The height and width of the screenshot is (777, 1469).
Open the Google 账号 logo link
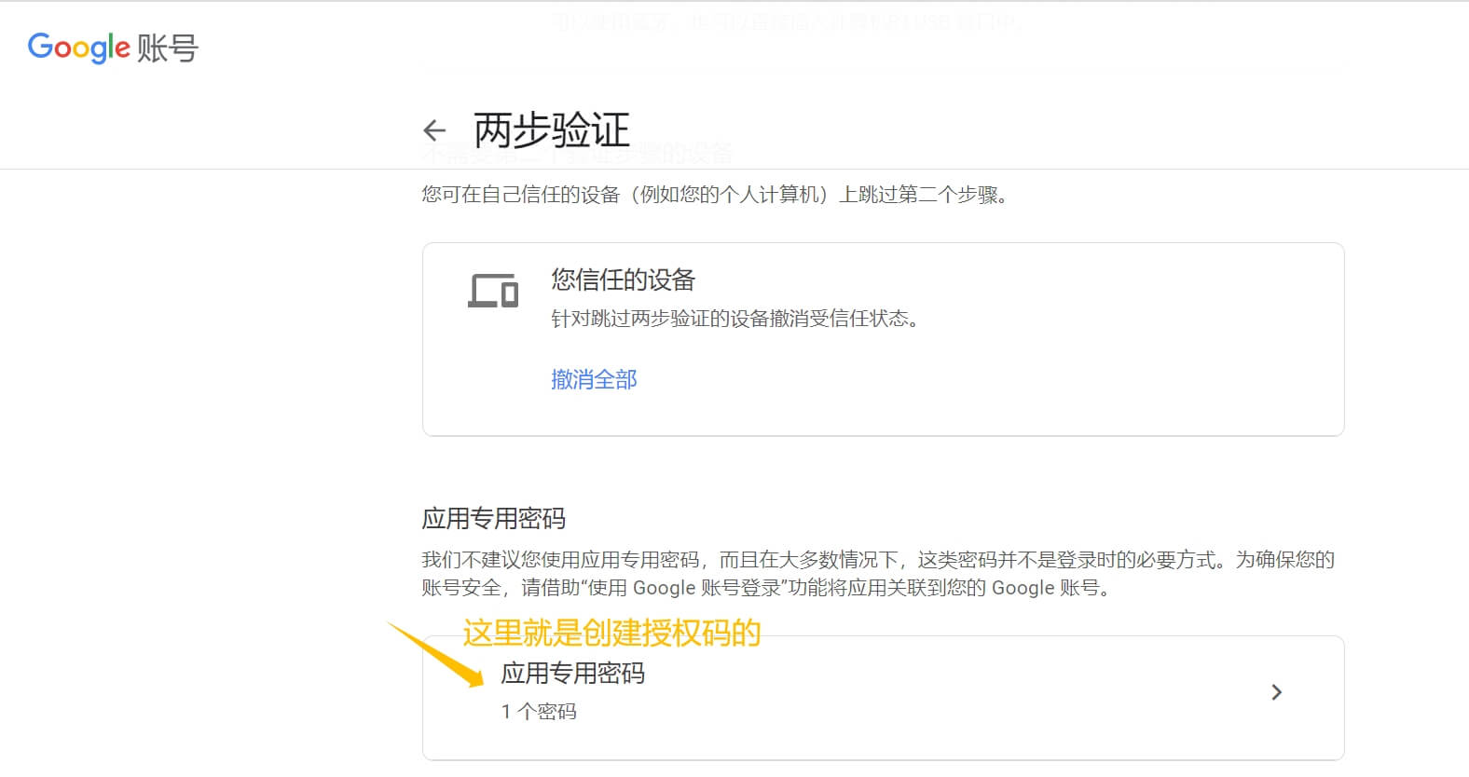[x=113, y=48]
